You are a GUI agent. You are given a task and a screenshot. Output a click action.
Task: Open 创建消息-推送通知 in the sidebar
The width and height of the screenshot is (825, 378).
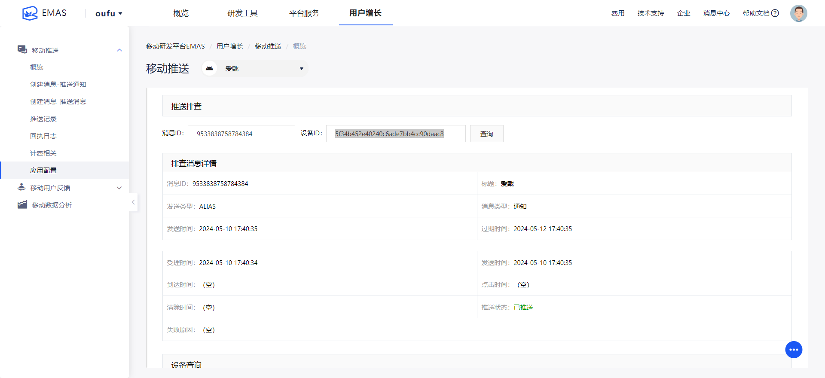[58, 85]
